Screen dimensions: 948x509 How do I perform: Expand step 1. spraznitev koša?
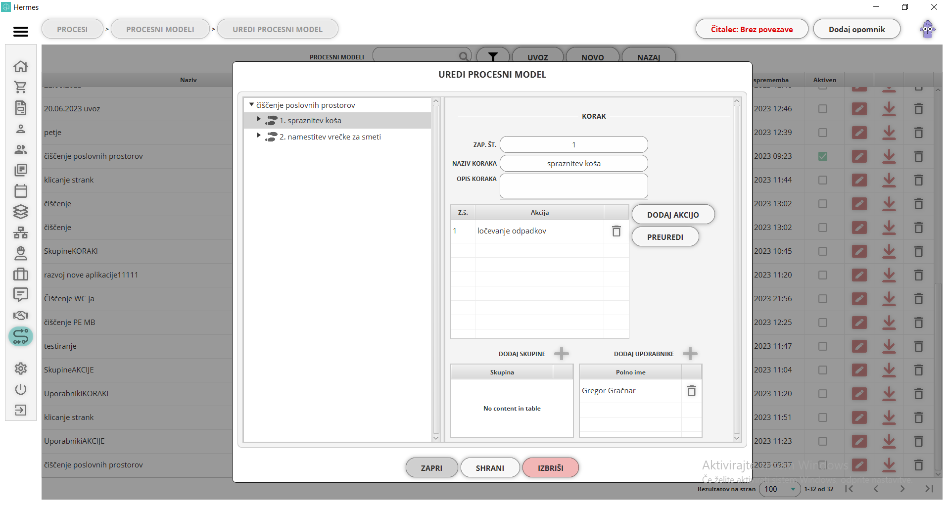point(258,119)
